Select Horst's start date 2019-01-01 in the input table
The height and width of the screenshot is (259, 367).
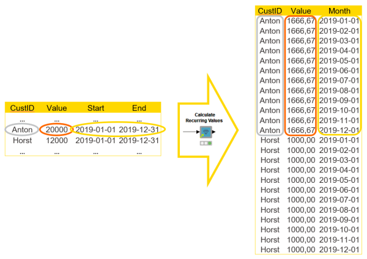95,141
